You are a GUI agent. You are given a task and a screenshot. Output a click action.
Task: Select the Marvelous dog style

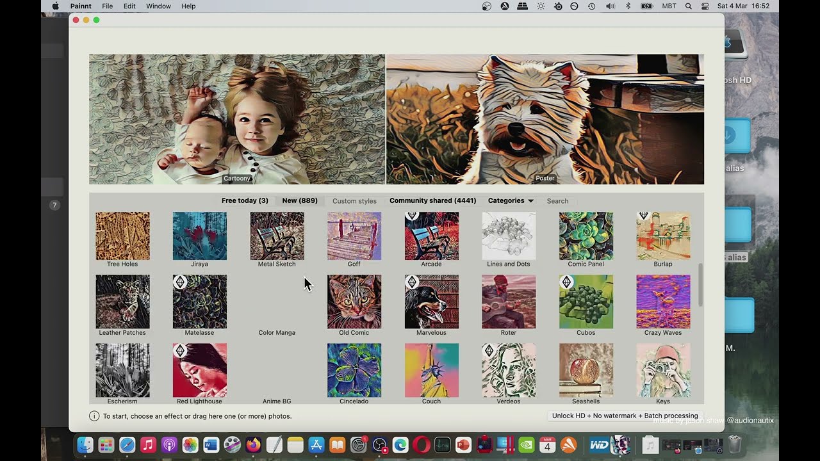pos(431,302)
